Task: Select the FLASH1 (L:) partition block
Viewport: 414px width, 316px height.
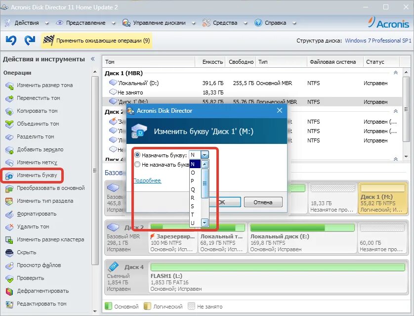Action: click(x=278, y=277)
